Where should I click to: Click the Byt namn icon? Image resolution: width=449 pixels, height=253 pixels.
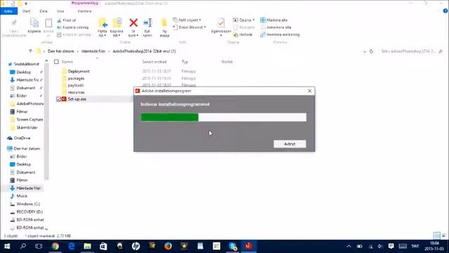[x=147, y=22]
